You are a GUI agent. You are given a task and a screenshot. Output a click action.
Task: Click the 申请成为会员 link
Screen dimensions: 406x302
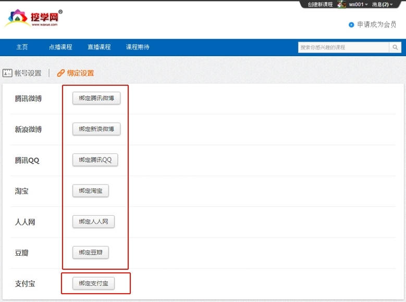click(376, 24)
